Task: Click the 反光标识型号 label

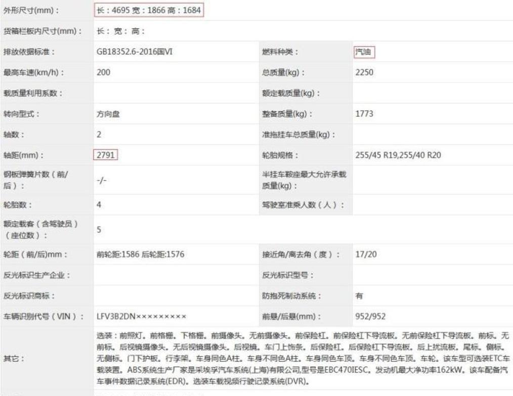Action: 287,275
